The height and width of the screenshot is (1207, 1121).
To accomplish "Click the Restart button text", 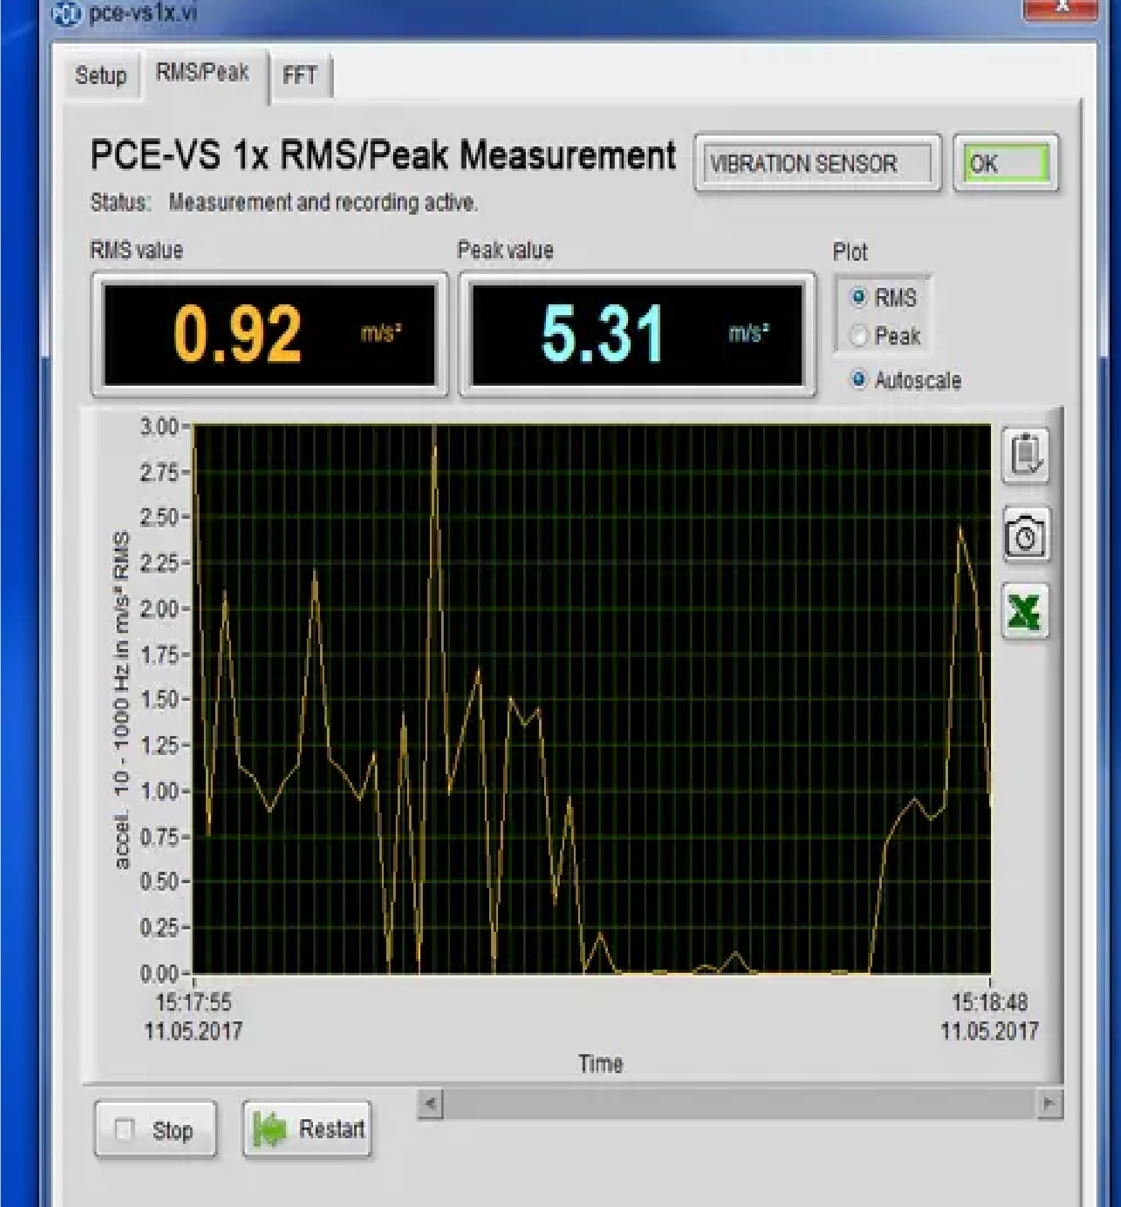I will click(x=332, y=1129).
